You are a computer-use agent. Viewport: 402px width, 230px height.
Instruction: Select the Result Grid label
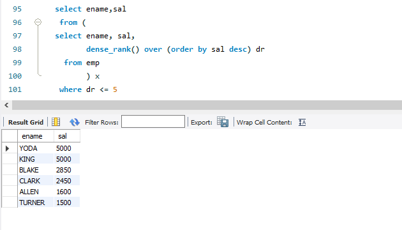[x=26, y=123]
